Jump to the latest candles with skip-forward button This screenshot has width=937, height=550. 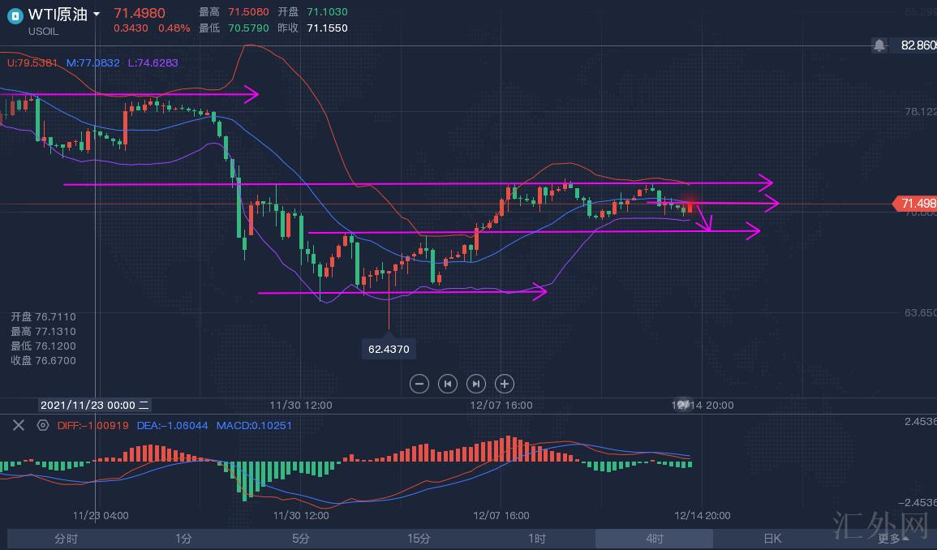click(476, 384)
